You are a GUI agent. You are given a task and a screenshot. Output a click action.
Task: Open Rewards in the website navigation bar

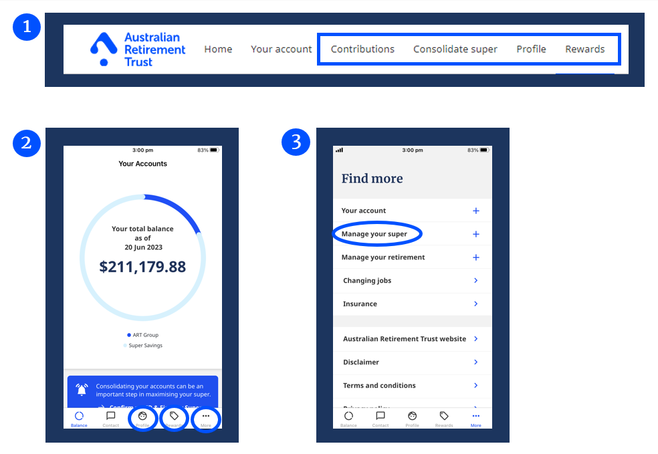tap(585, 49)
